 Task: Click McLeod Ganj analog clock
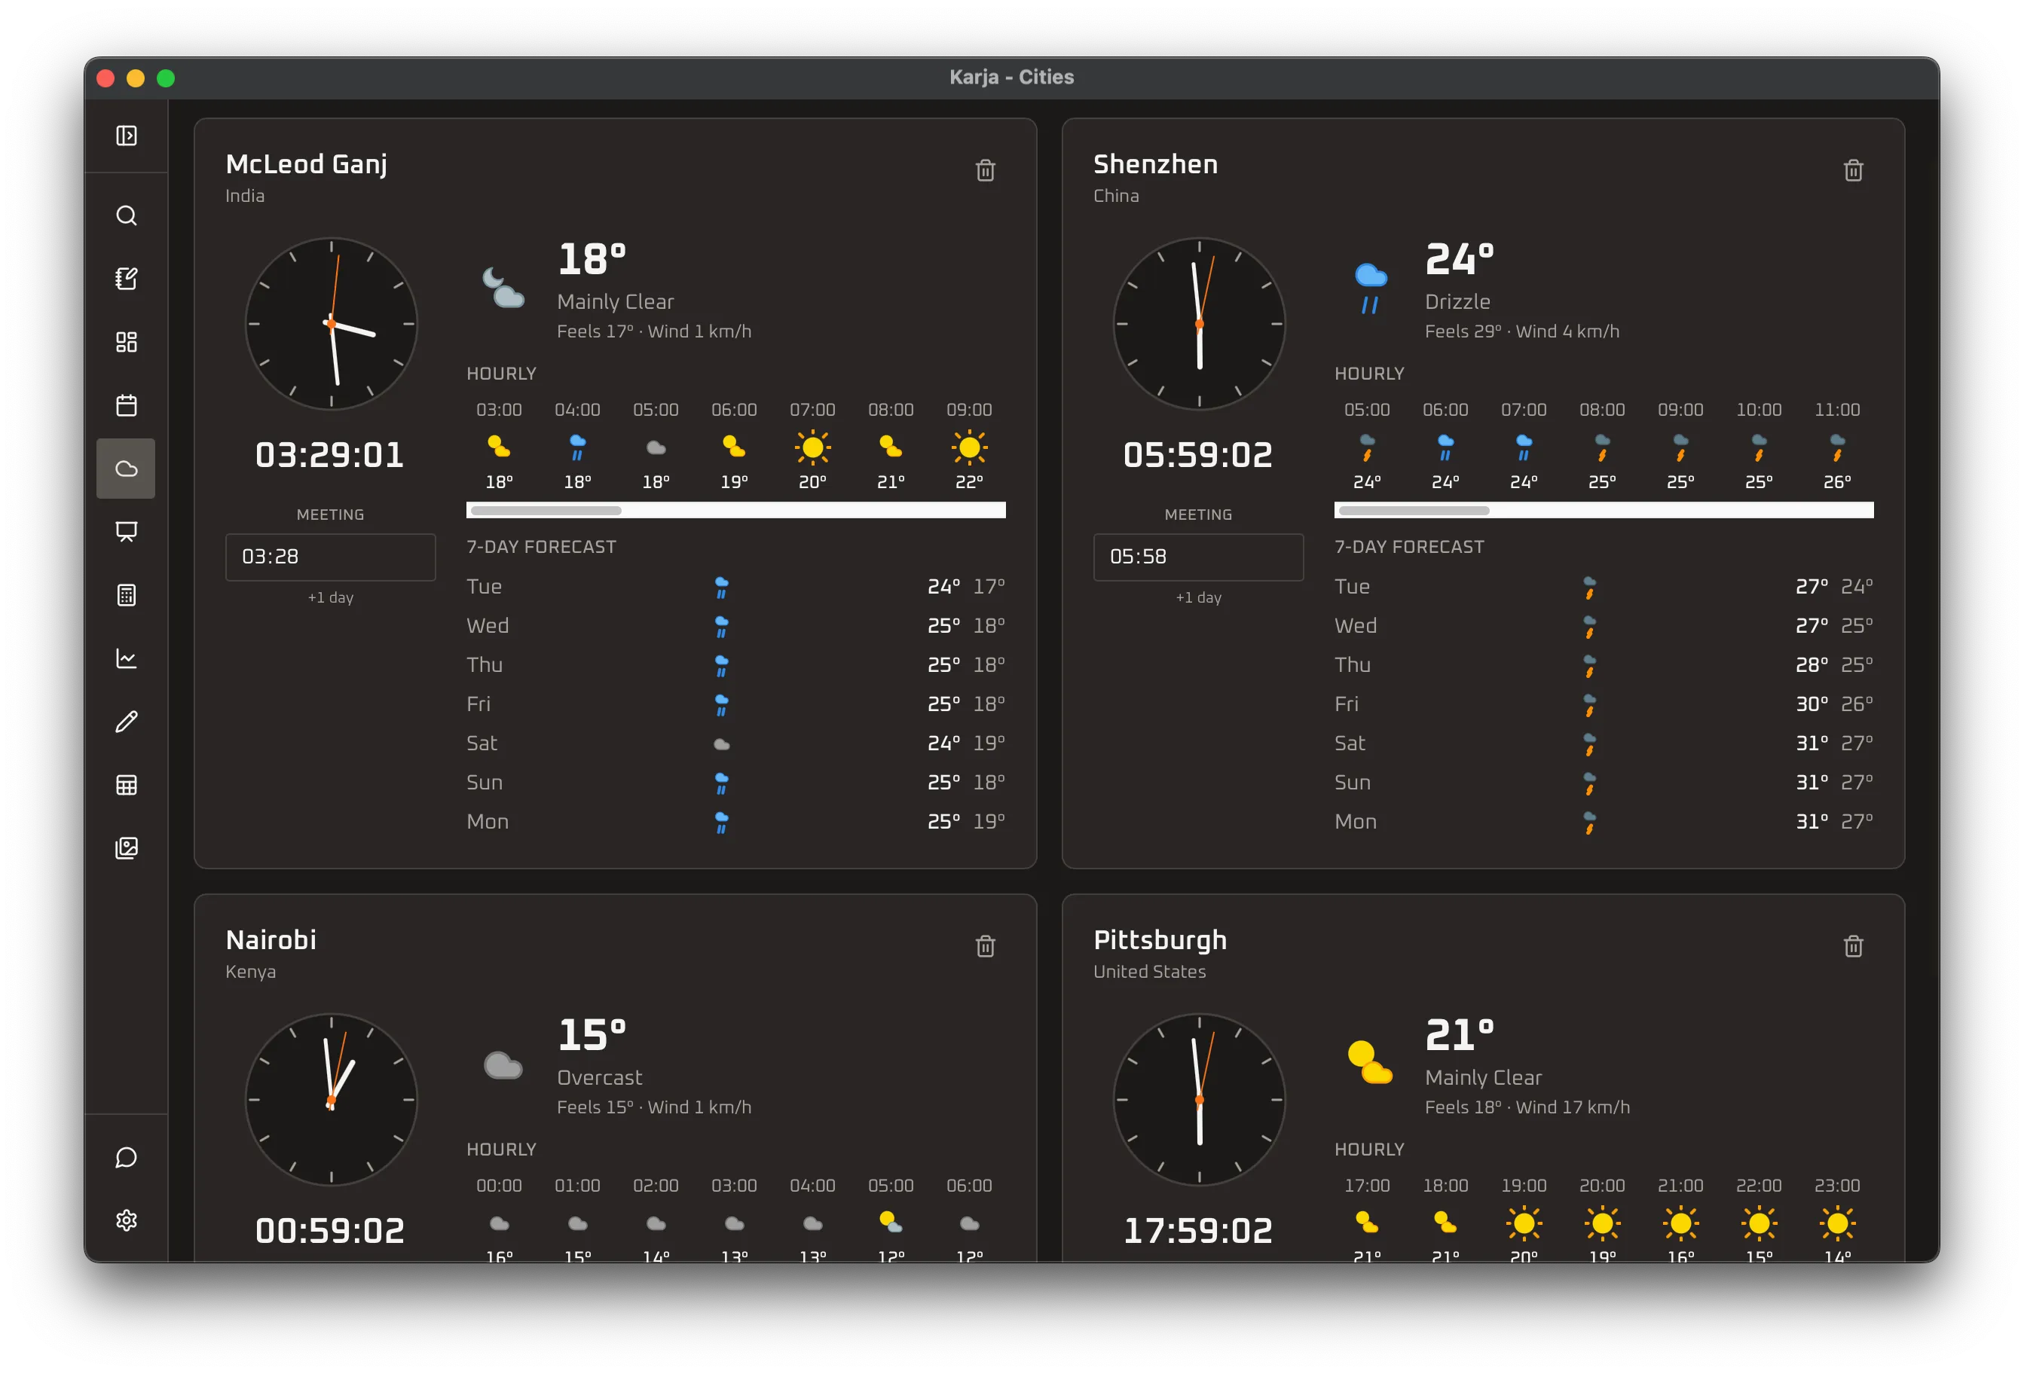click(x=331, y=324)
